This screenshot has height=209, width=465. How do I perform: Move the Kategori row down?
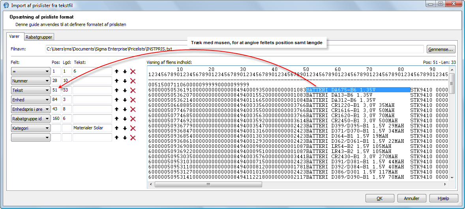pos(125,129)
